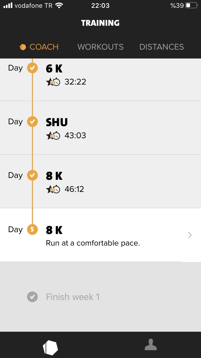Tap the personal best badge beside 46:12

click(x=53, y=189)
